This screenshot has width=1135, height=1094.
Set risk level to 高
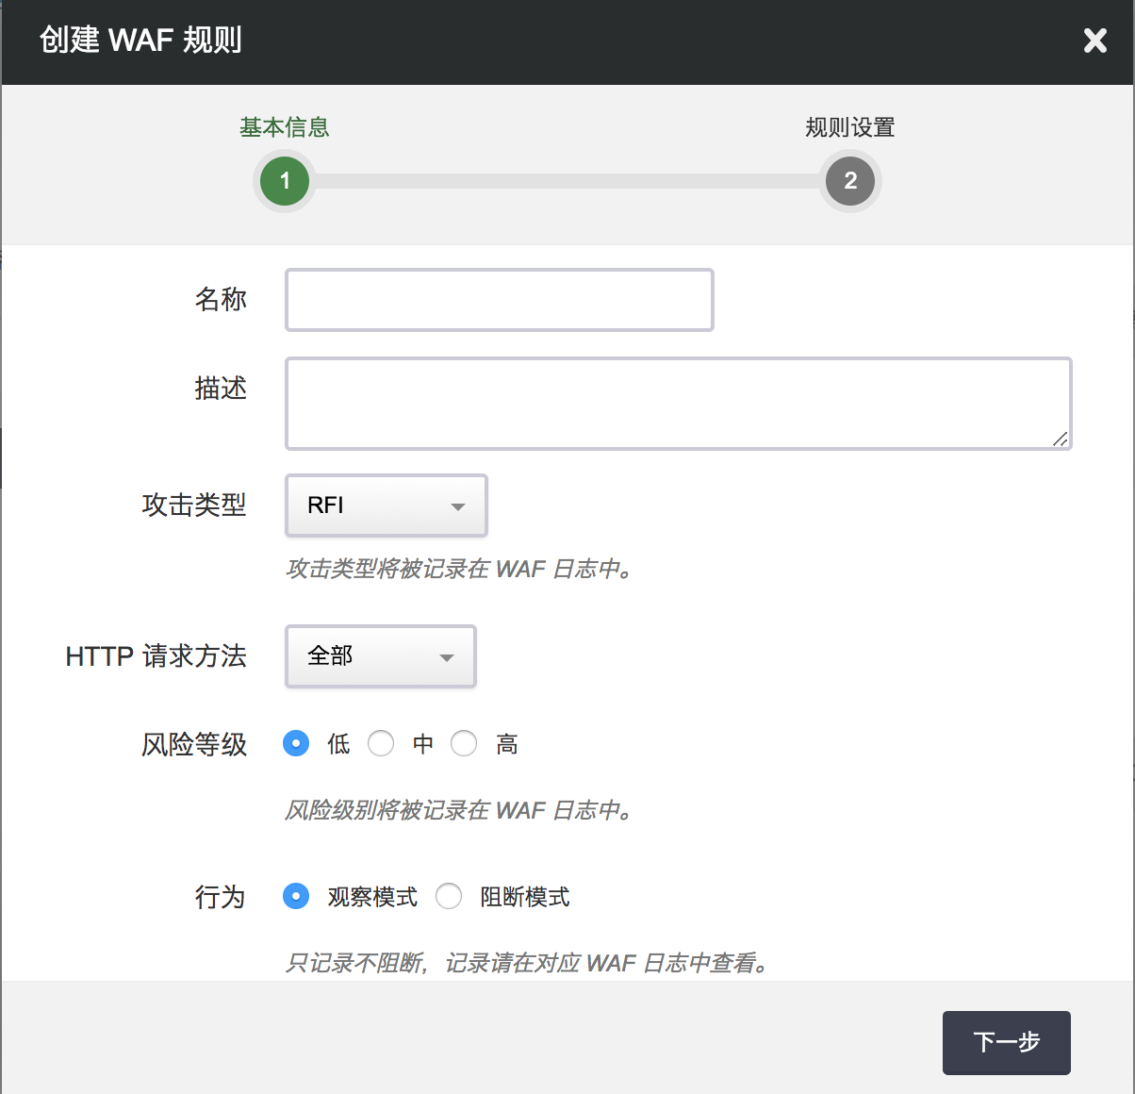click(464, 744)
